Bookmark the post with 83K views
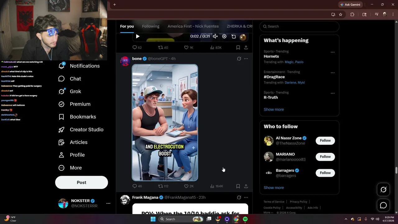398x224 pixels. 238,48
